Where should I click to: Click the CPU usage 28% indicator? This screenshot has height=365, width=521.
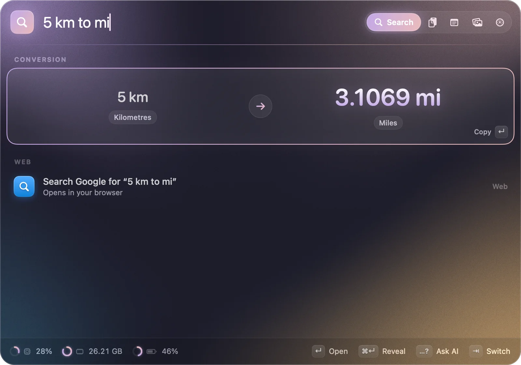tap(31, 351)
